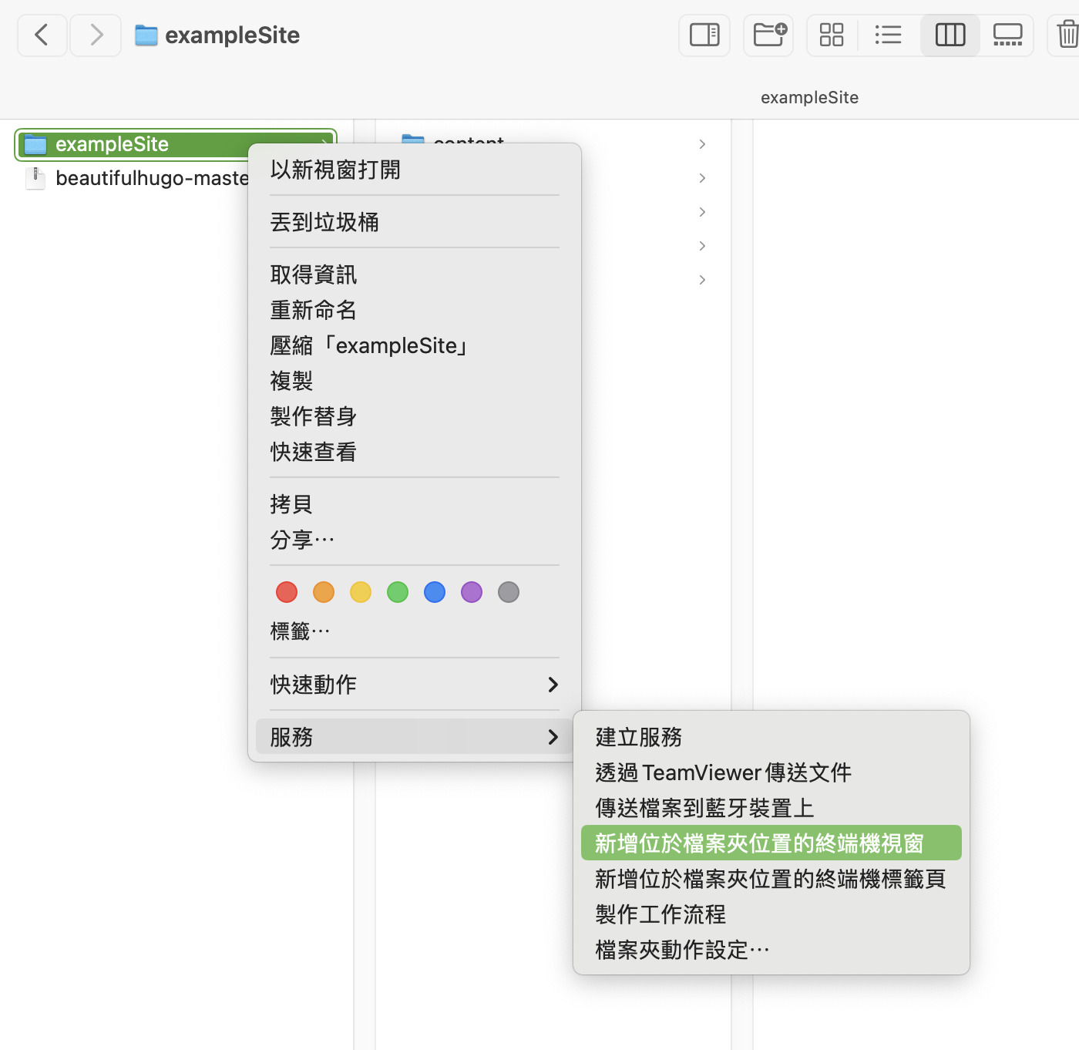Switch to list view
This screenshot has height=1050, width=1079.
coord(889,35)
